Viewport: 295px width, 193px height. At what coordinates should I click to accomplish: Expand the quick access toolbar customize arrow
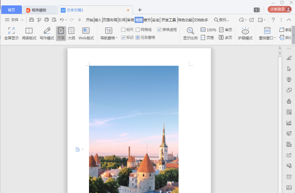(x=80, y=20)
